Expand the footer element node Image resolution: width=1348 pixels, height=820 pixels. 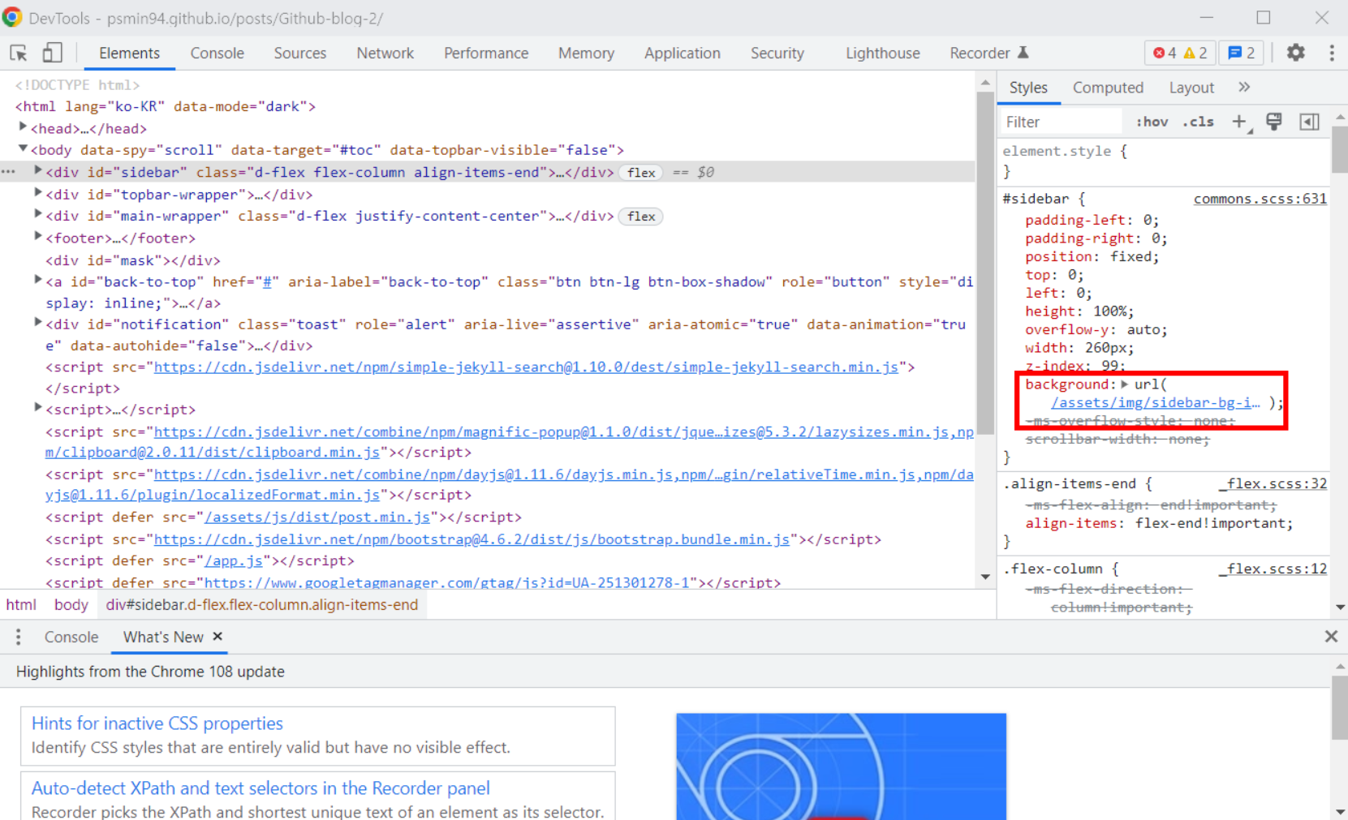(37, 236)
